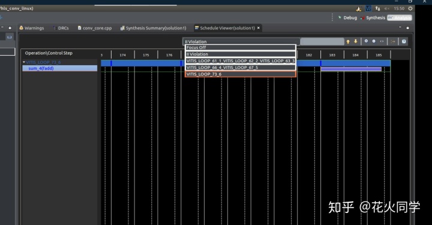
Task: Collapse the VITIS_LOOP_73_6 tree node
Action: [x=24, y=62]
